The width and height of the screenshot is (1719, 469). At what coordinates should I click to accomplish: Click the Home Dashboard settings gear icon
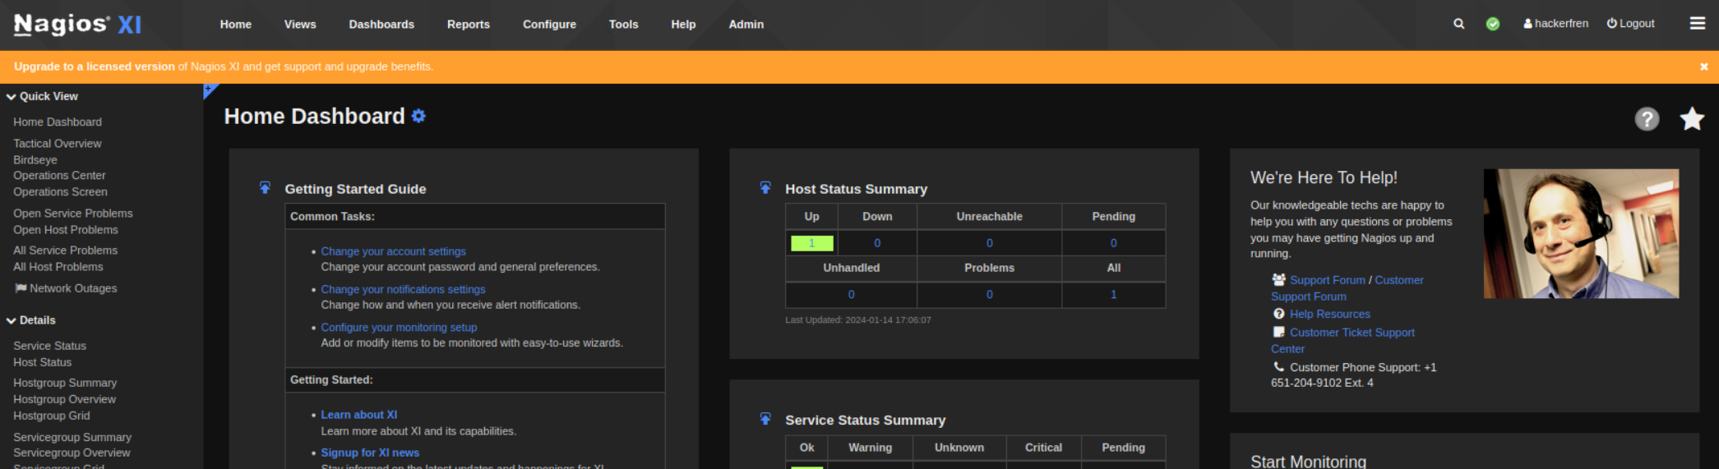tap(418, 117)
